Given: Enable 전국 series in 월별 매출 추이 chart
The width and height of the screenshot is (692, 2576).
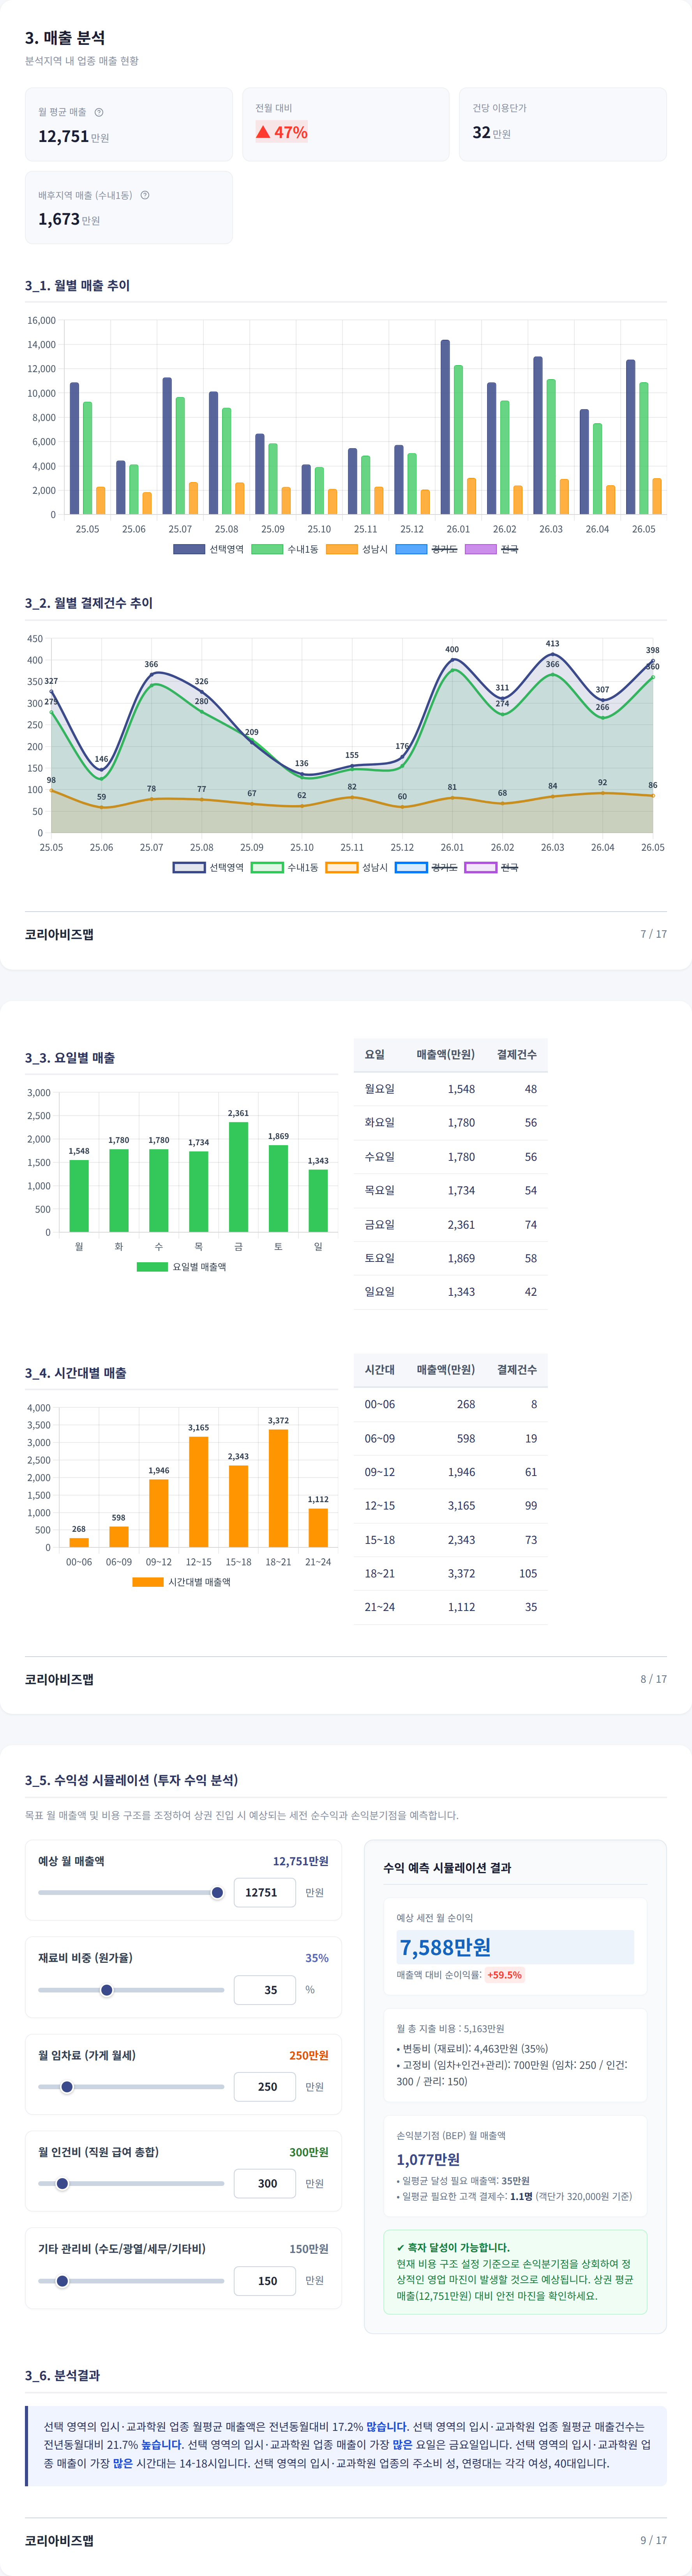Looking at the screenshot, I should 491,549.
